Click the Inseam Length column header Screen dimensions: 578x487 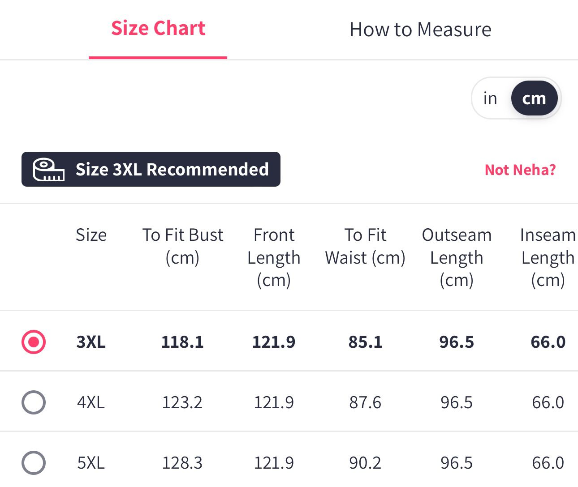548,257
